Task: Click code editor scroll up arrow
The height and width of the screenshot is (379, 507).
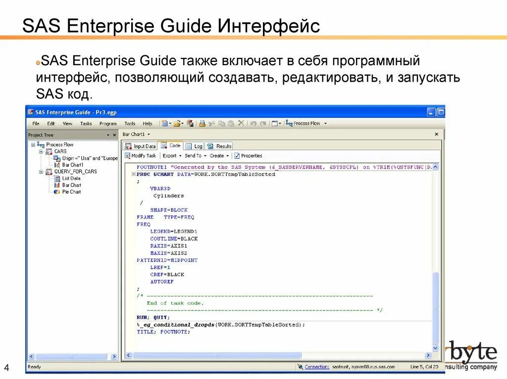Action: pos(435,167)
